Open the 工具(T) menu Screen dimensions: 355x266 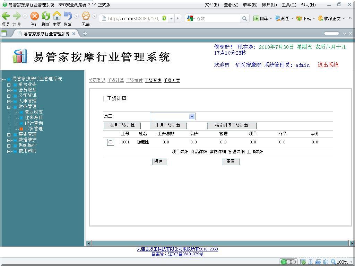coord(288,5)
